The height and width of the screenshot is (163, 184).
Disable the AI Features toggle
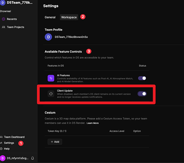click(142, 78)
